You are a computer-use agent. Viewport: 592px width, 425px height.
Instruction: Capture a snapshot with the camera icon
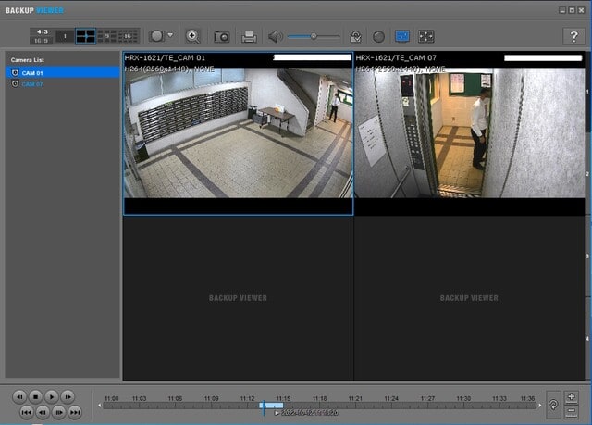[x=222, y=36]
